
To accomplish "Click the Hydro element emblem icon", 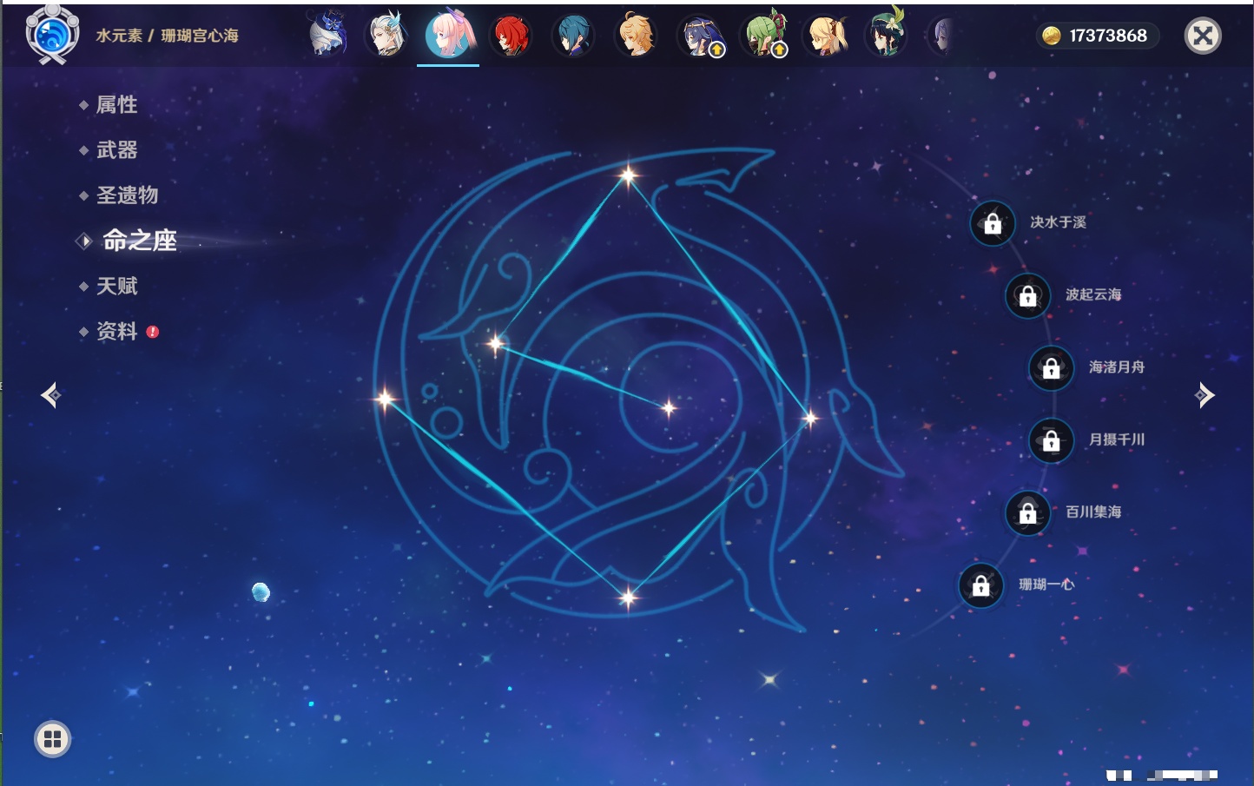I will 52,36.
